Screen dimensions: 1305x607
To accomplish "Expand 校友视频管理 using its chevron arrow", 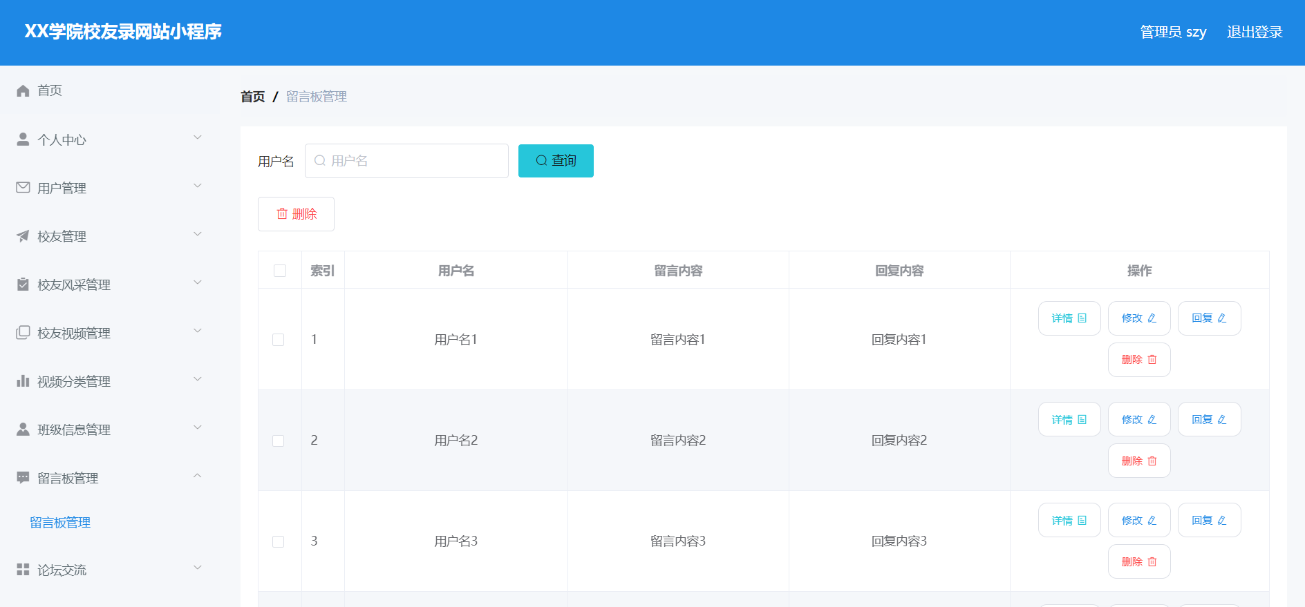I will pos(198,331).
